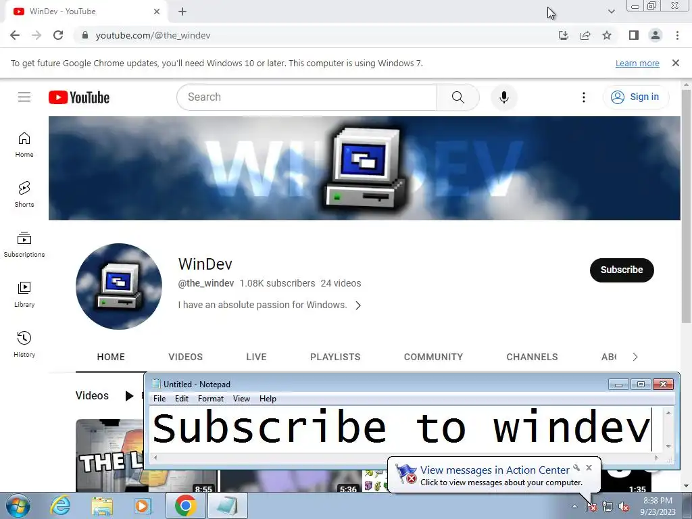Open Notepad Format menu

coord(211,399)
